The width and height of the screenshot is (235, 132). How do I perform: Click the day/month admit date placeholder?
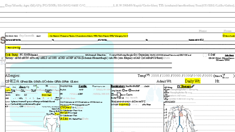(27, 36)
